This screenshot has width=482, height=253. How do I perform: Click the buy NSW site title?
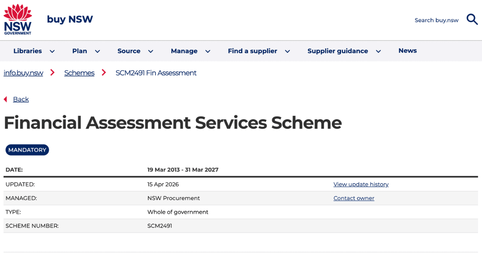click(x=70, y=19)
